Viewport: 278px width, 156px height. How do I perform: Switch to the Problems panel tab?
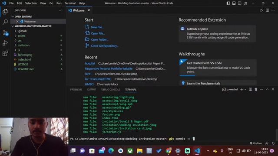point(76,90)
